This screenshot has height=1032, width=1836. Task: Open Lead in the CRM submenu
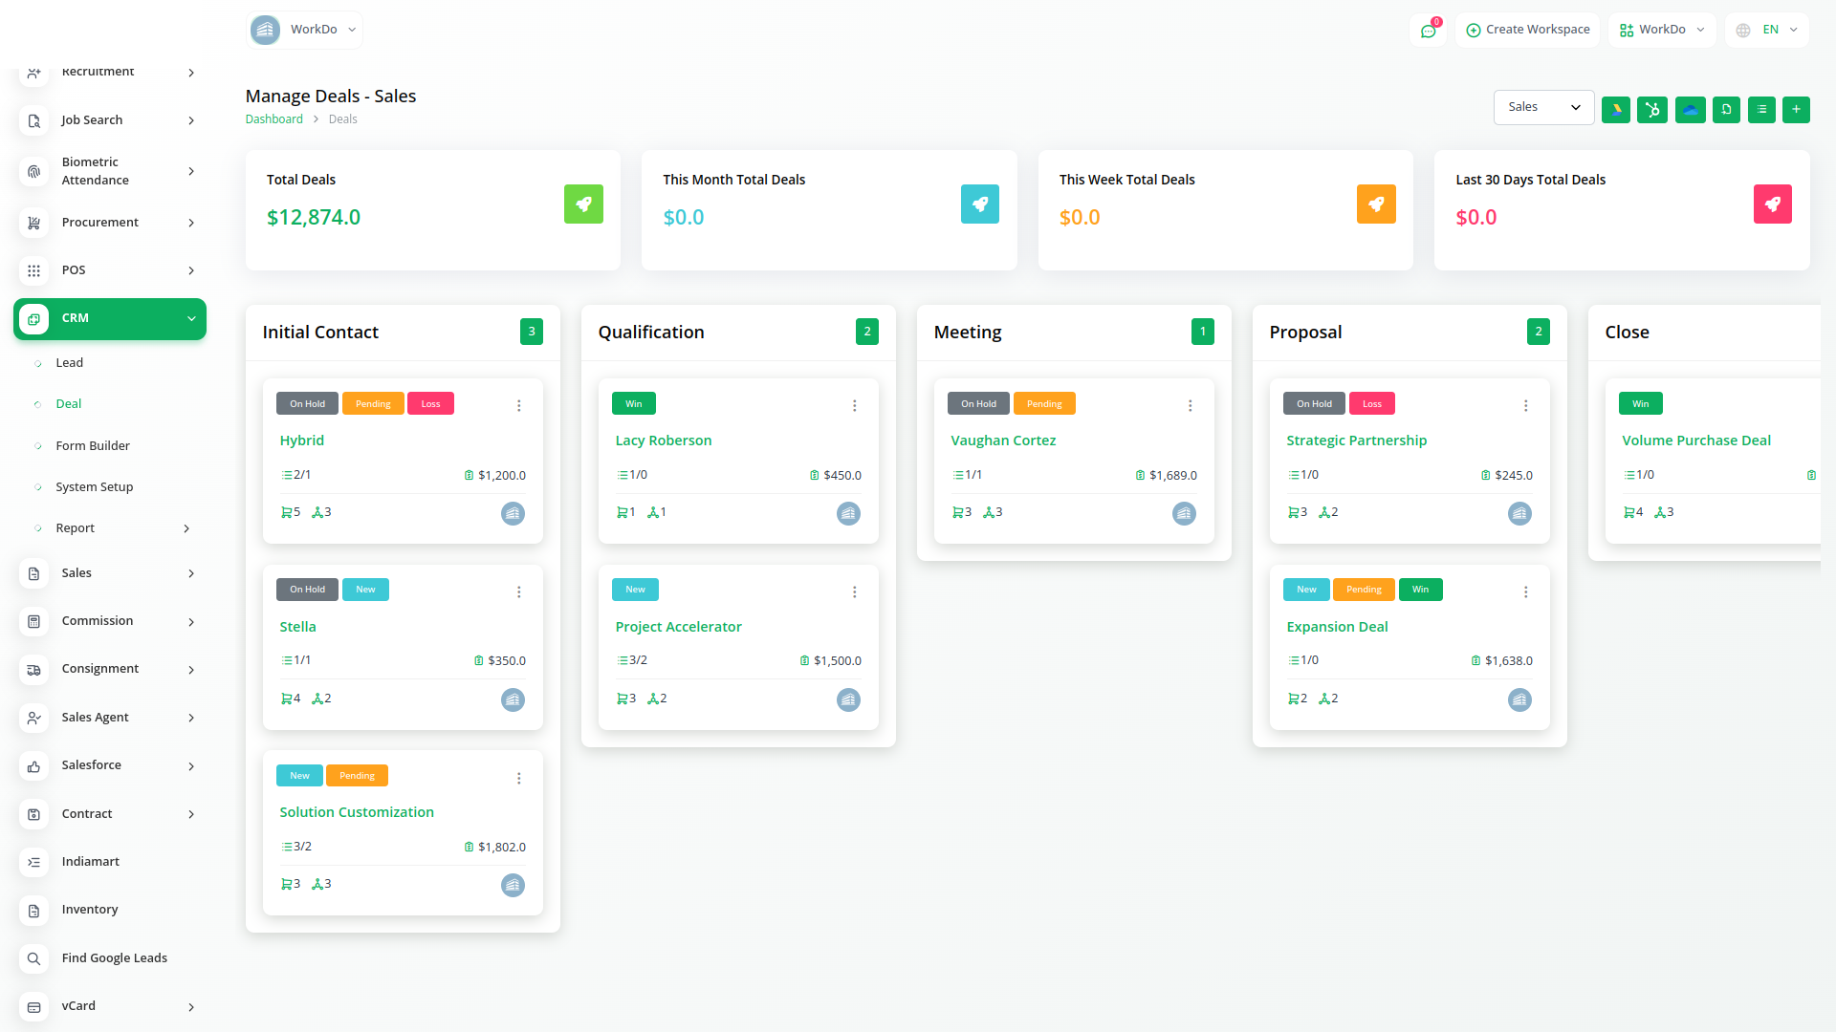click(69, 363)
